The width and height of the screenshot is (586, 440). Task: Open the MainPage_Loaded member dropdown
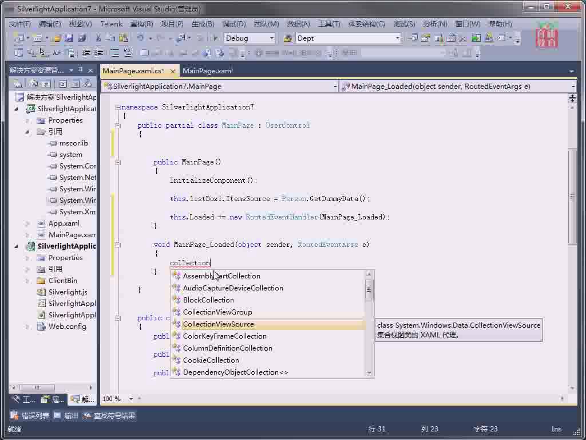573,87
